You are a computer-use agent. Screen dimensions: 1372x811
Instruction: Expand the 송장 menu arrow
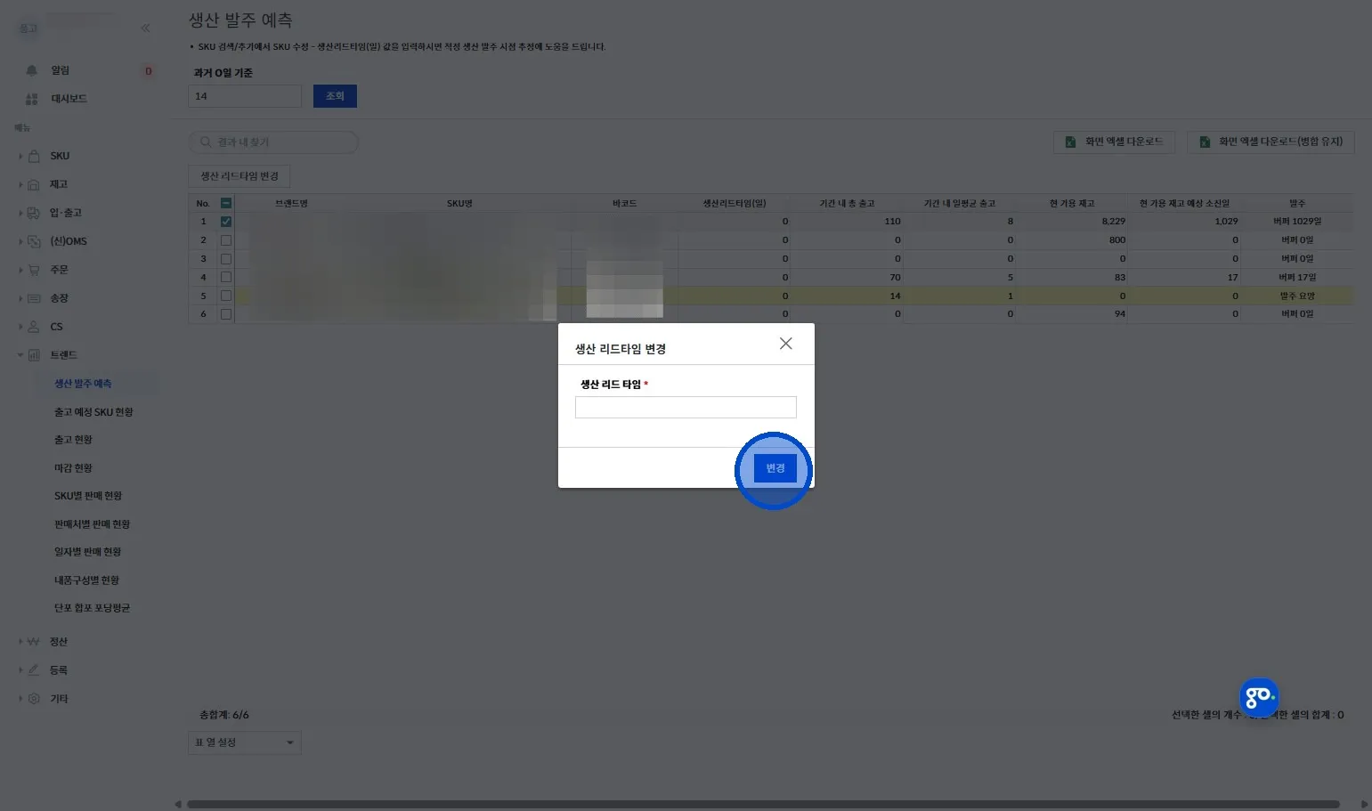[20, 298]
